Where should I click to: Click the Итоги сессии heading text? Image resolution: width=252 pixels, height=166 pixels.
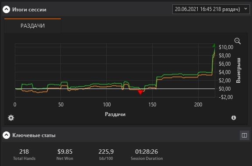click(x=29, y=10)
